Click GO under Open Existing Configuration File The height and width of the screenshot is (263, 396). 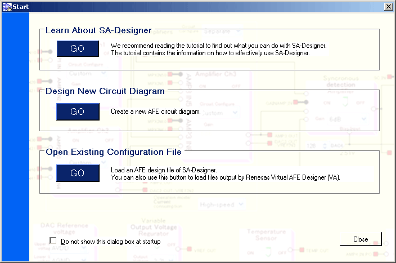78,173
